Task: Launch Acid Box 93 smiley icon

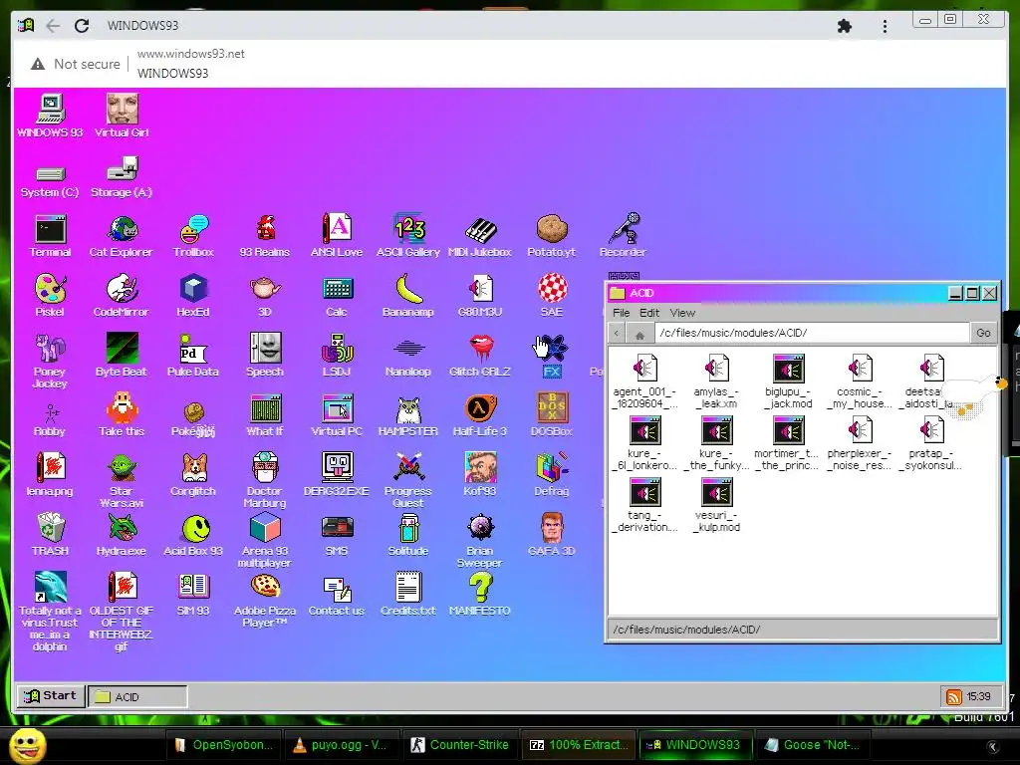Action: [193, 535]
